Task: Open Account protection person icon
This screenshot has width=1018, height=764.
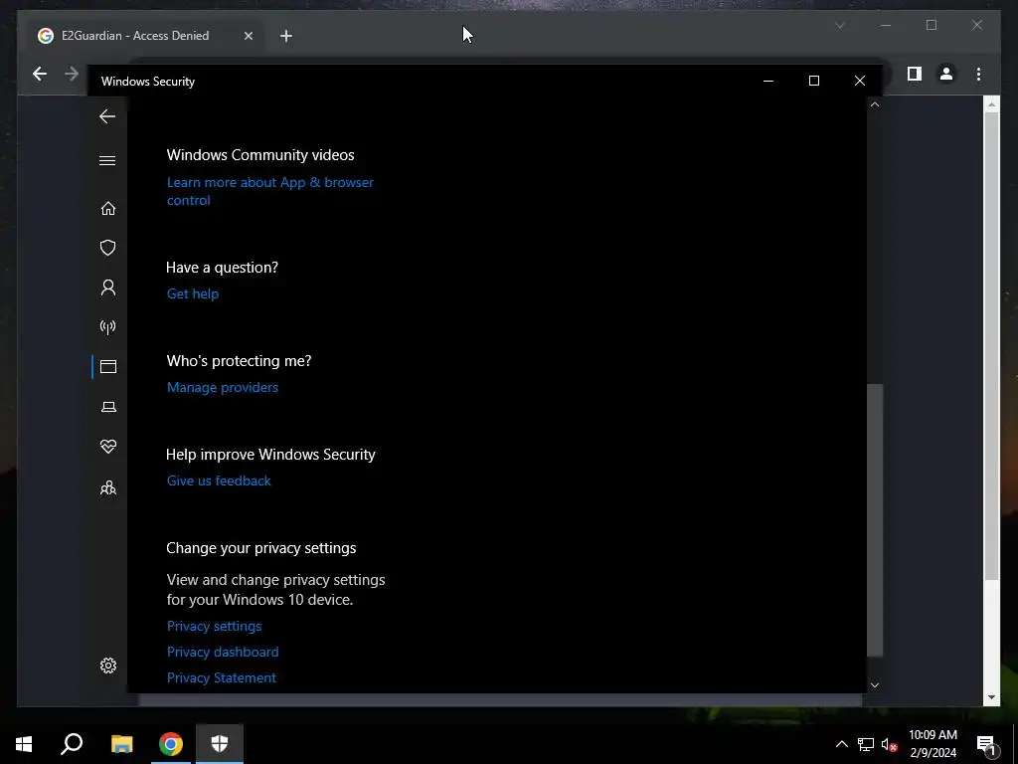Action: (107, 287)
